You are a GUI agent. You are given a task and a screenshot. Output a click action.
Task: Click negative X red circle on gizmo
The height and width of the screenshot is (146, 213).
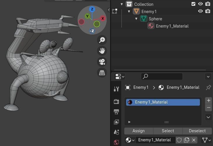[81, 22]
